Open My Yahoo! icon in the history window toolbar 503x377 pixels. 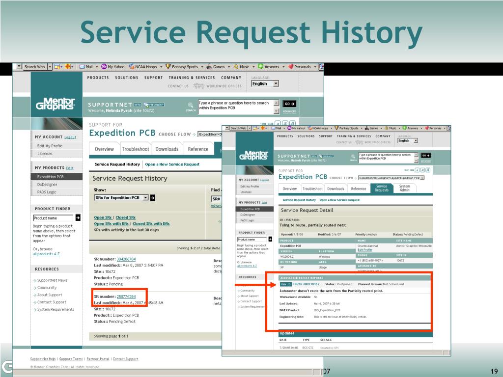(x=104, y=67)
